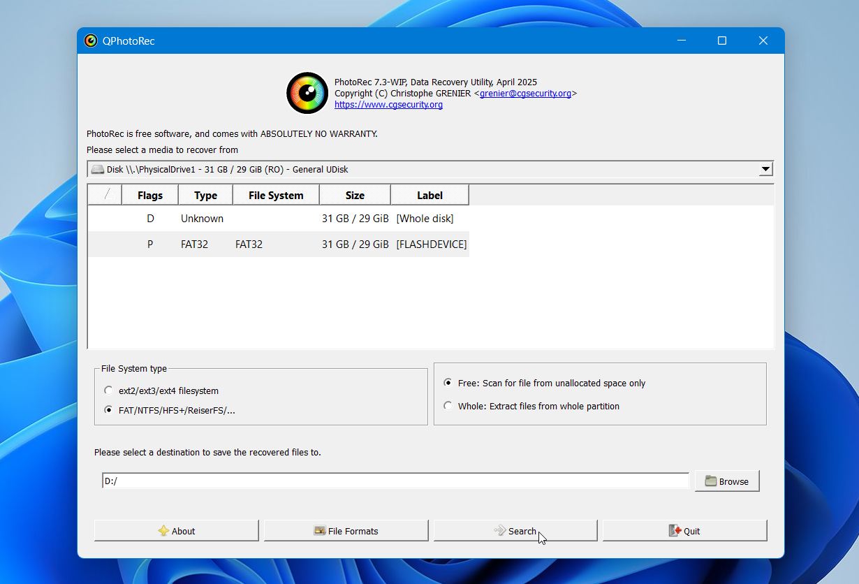Sort partitions by Type column header

[205, 196]
